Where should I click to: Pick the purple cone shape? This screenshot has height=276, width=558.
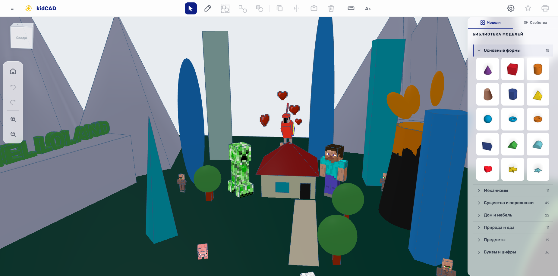coord(487,69)
